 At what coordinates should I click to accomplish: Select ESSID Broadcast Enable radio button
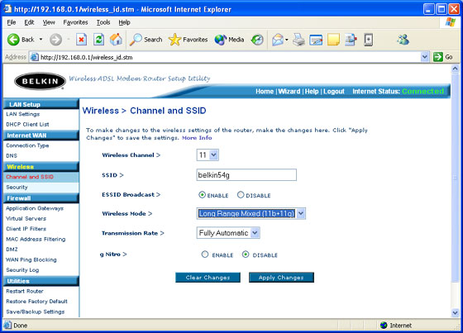tap(202, 195)
